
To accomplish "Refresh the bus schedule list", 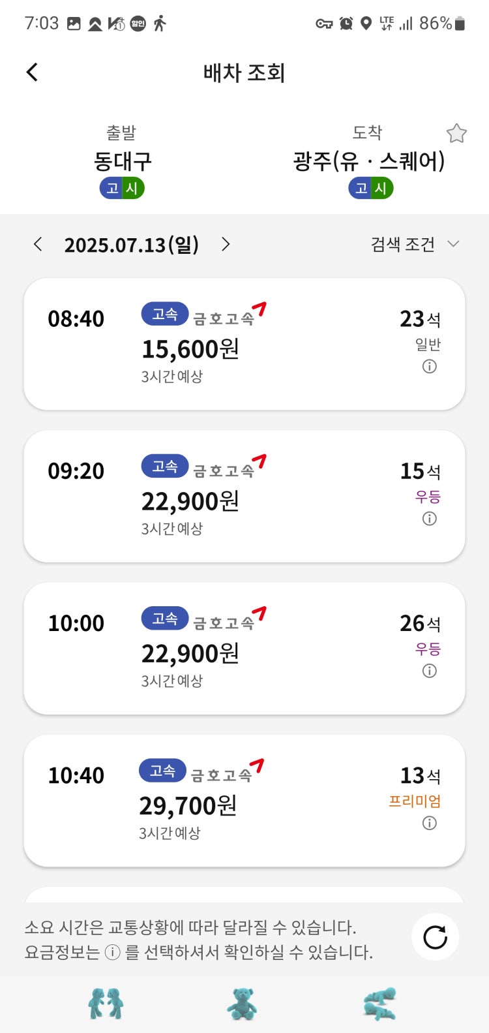I will click(x=435, y=937).
